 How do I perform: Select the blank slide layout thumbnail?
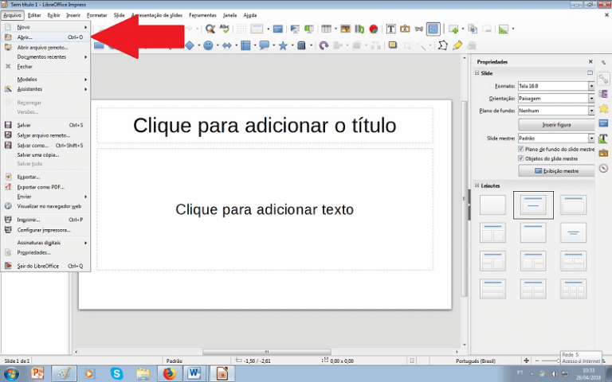tap(492, 205)
